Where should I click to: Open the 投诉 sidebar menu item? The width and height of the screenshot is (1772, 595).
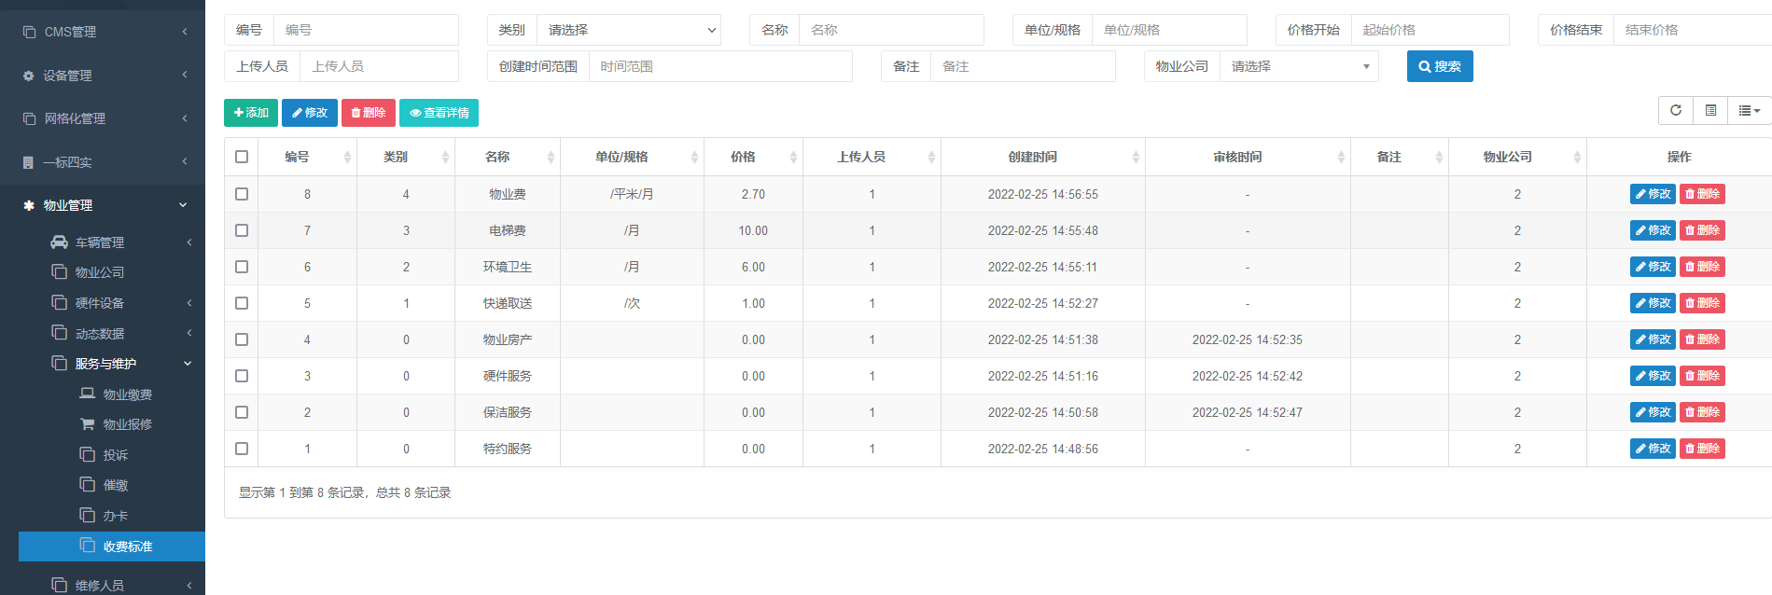point(115,455)
